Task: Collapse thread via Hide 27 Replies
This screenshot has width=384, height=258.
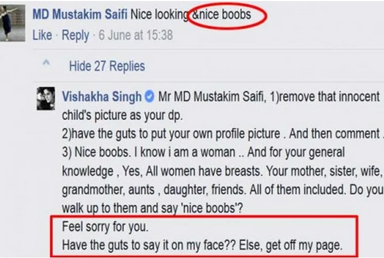Action: (107, 66)
